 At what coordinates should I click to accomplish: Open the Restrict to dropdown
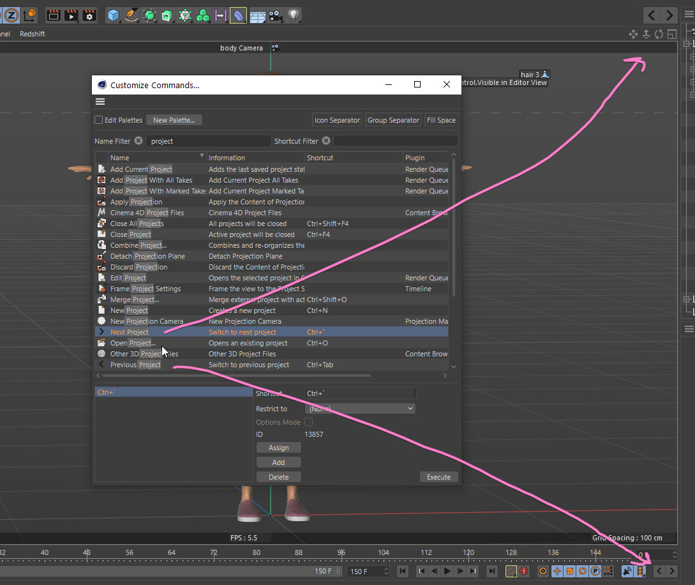coord(359,408)
